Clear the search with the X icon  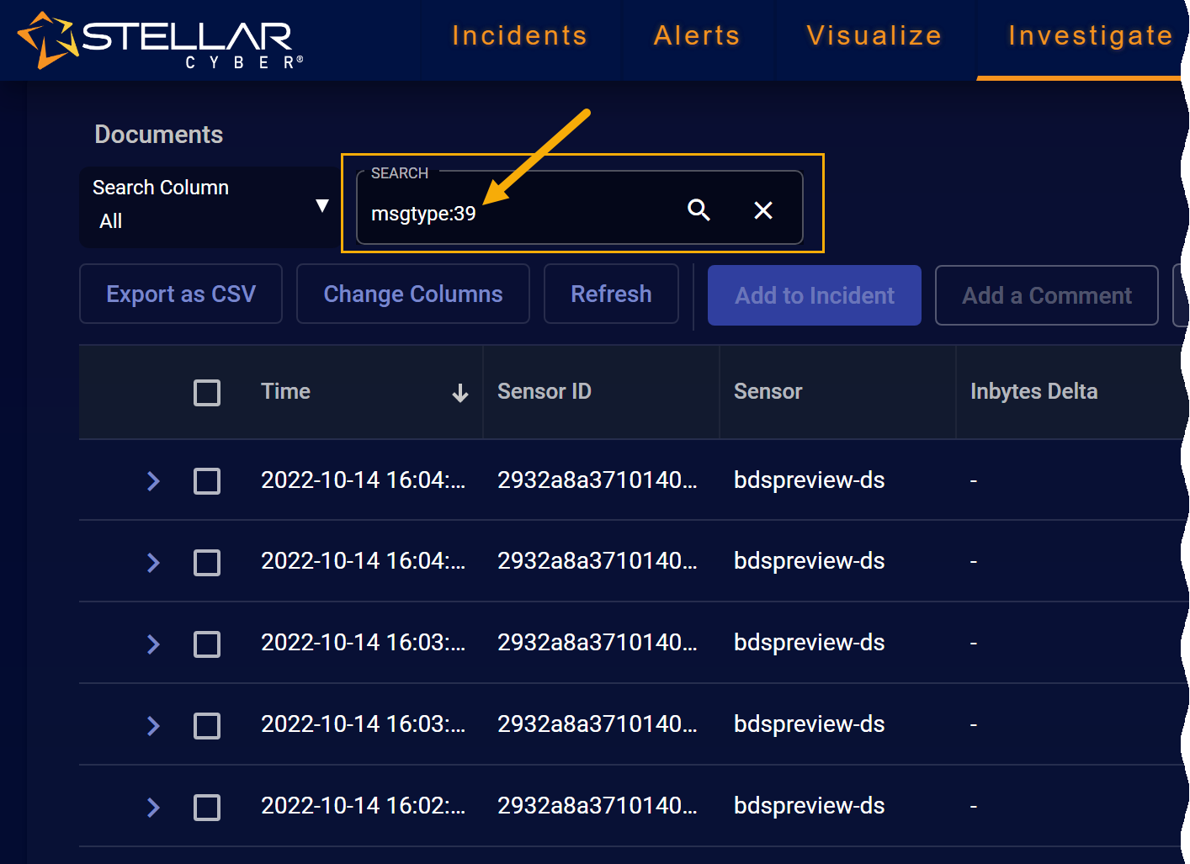pos(763,210)
